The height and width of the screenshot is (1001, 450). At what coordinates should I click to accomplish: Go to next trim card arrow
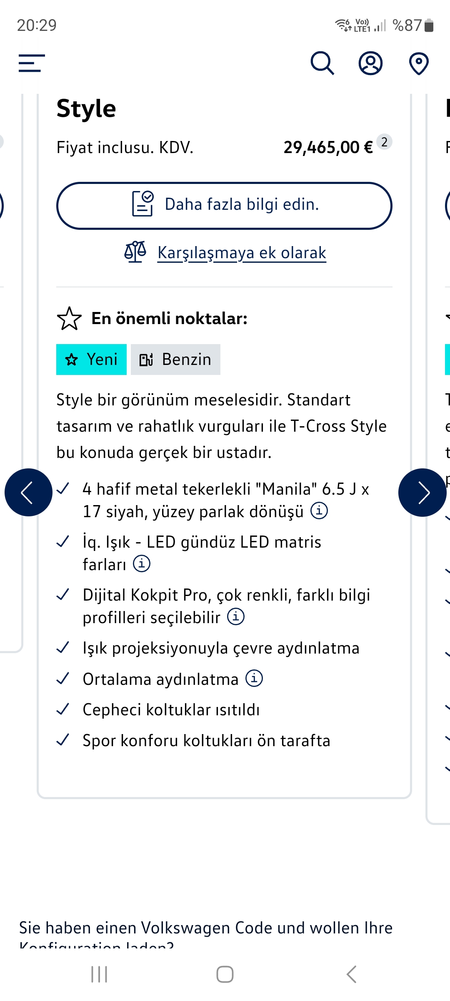[422, 493]
